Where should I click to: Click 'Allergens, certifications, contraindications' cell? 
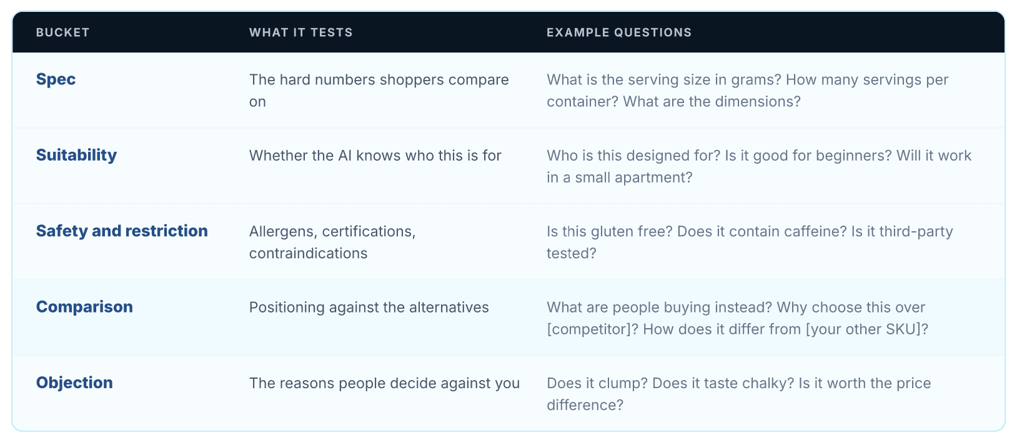click(x=332, y=242)
